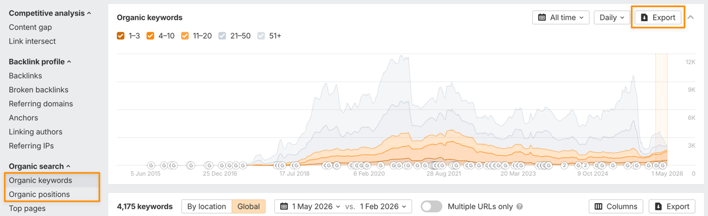Viewport: 708px width, 216px height.
Task: Open Top pages report
Action: click(x=27, y=208)
